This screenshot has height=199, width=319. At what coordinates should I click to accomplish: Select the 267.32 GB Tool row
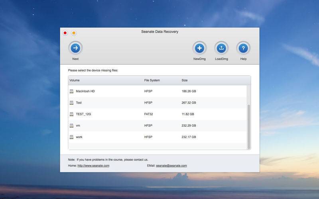tap(158, 103)
